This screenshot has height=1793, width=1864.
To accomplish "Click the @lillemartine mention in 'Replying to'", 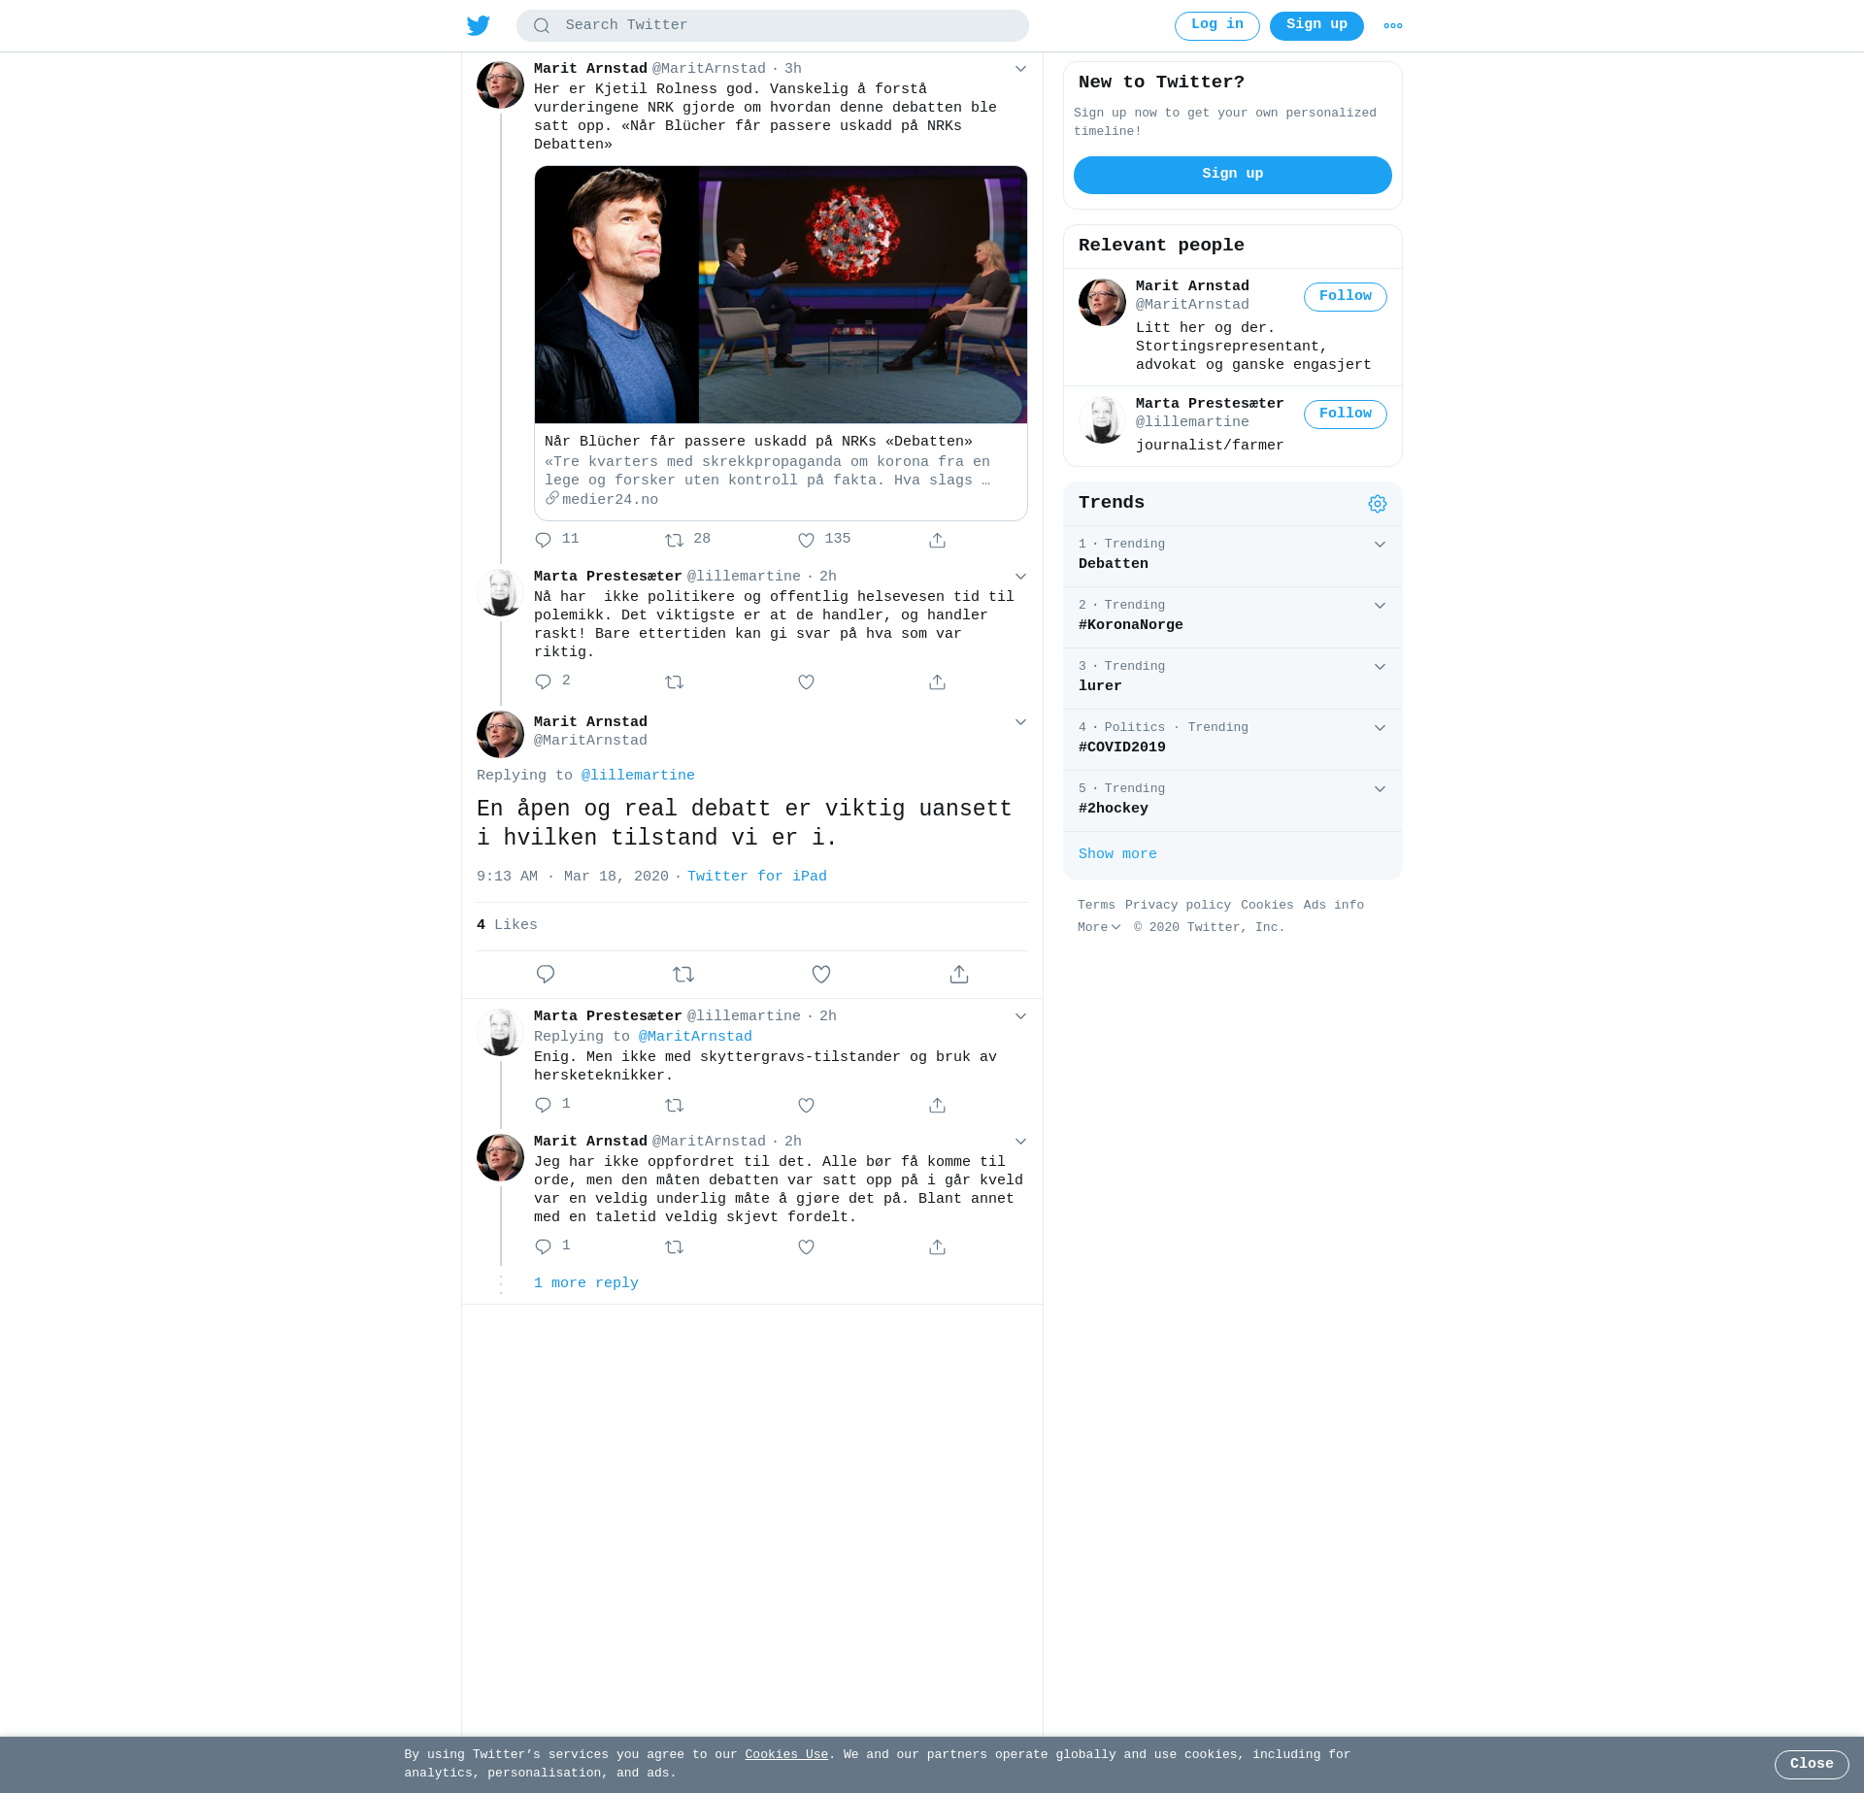I will pyautogui.click(x=638, y=776).
